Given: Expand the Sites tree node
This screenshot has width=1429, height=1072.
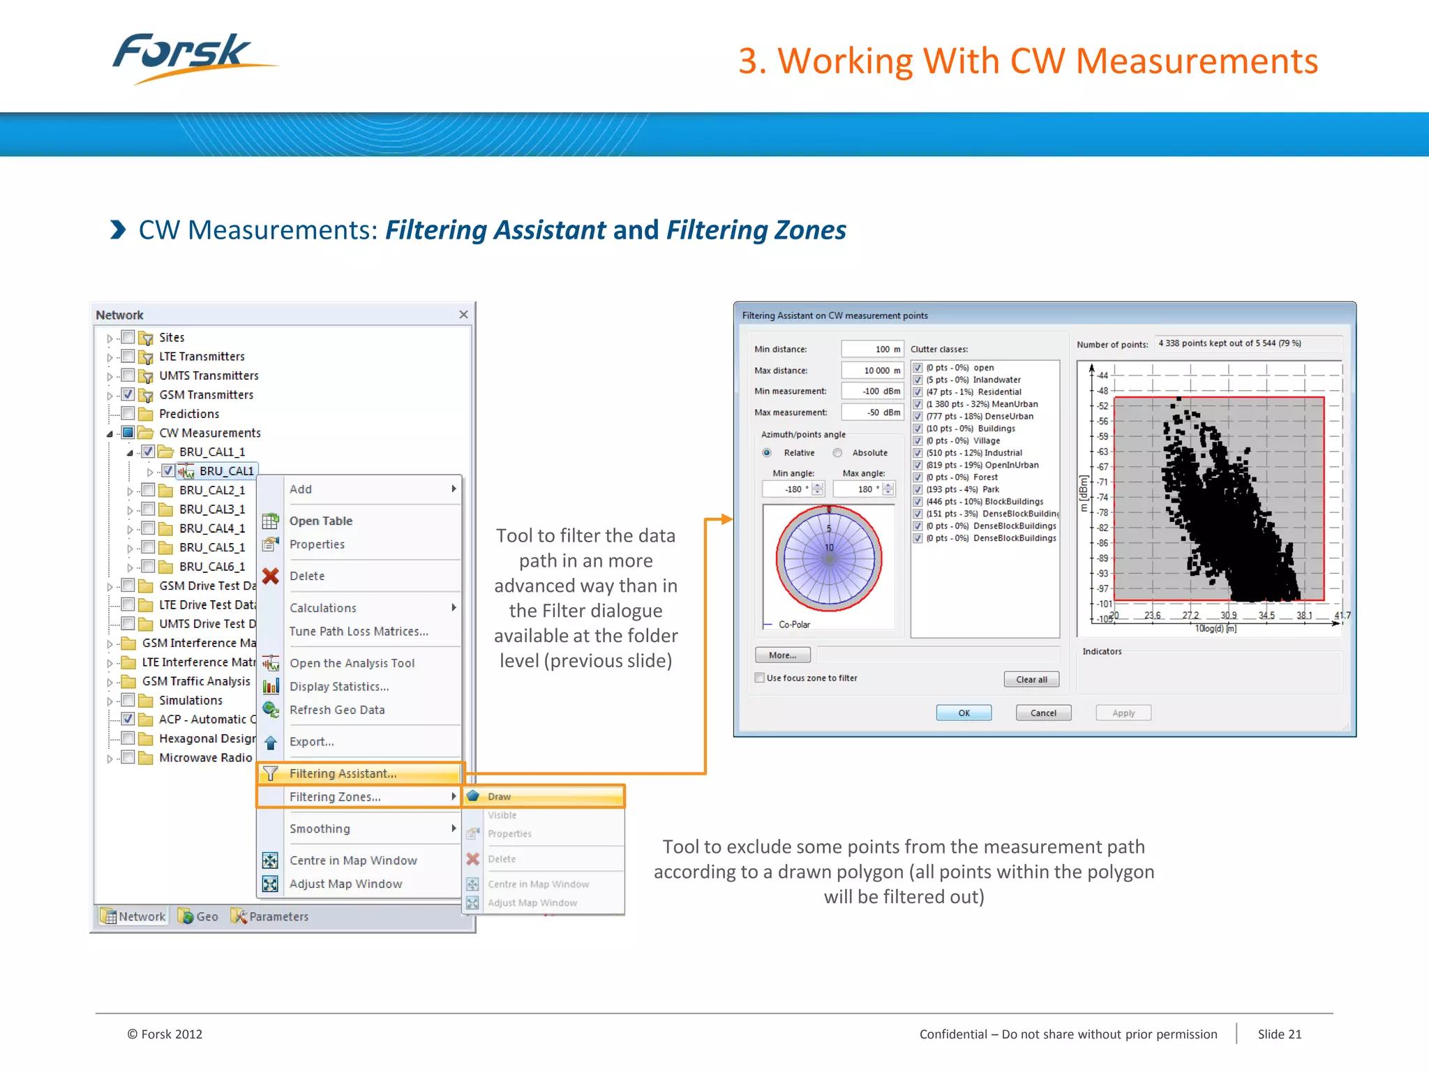Looking at the screenshot, I should tap(110, 338).
